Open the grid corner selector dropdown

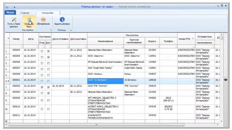pos(8,39)
